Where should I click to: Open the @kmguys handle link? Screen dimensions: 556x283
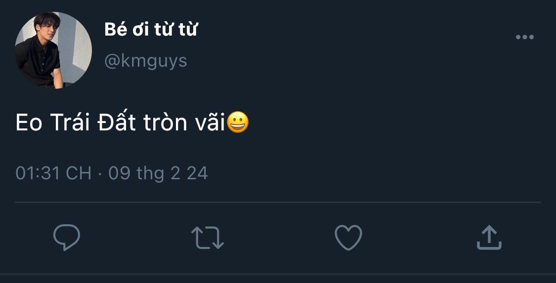pos(145,61)
